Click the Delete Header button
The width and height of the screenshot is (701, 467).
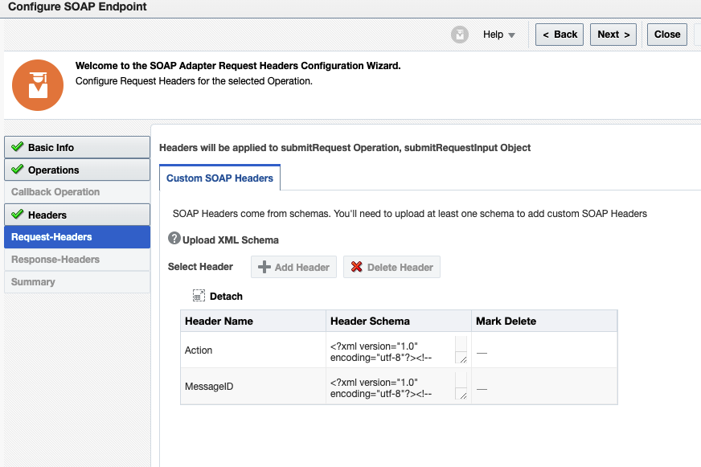[x=391, y=267]
